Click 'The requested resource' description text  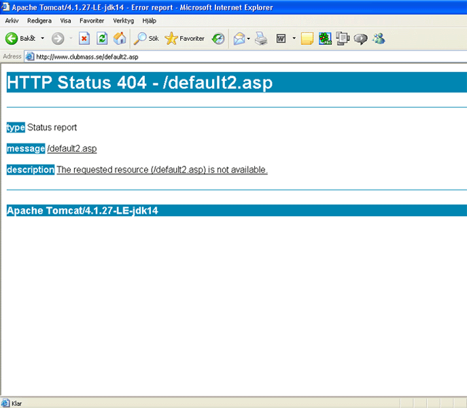[162, 169]
